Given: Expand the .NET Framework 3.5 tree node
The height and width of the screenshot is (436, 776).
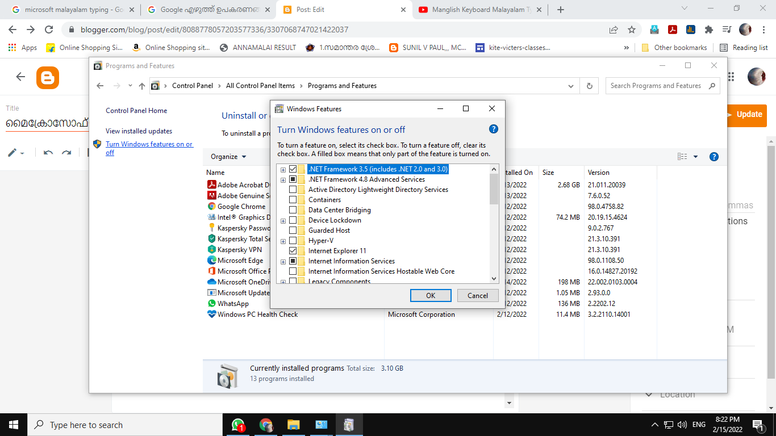Looking at the screenshot, I should (x=283, y=170).
